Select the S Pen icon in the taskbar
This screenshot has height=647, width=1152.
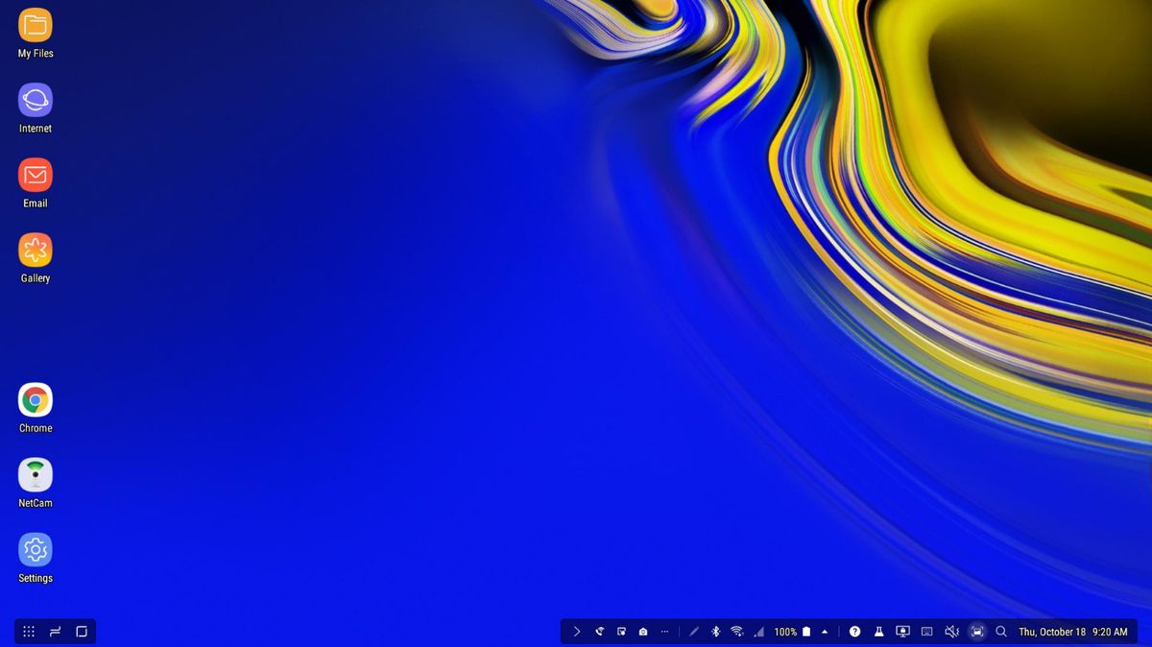click(694, 631)
